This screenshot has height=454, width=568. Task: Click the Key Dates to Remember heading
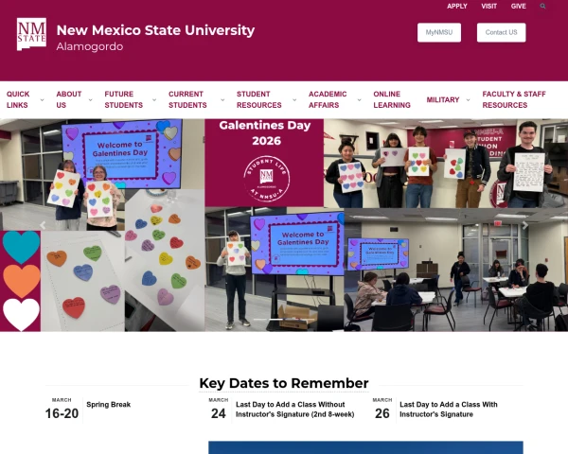click(284, 383)
